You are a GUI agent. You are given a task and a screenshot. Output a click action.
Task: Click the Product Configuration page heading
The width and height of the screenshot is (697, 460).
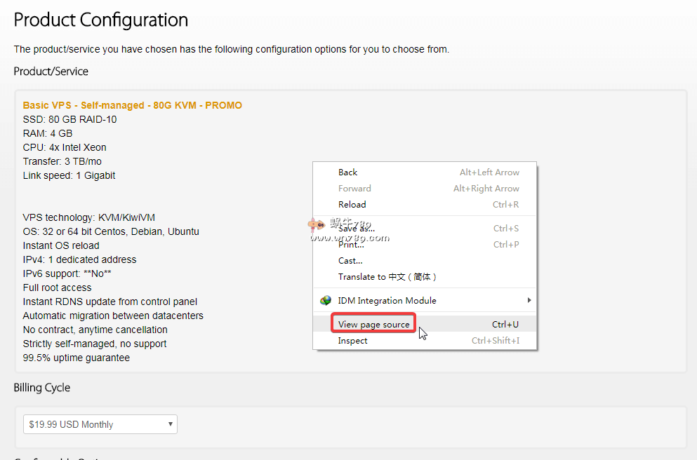[x=101, y=20]
